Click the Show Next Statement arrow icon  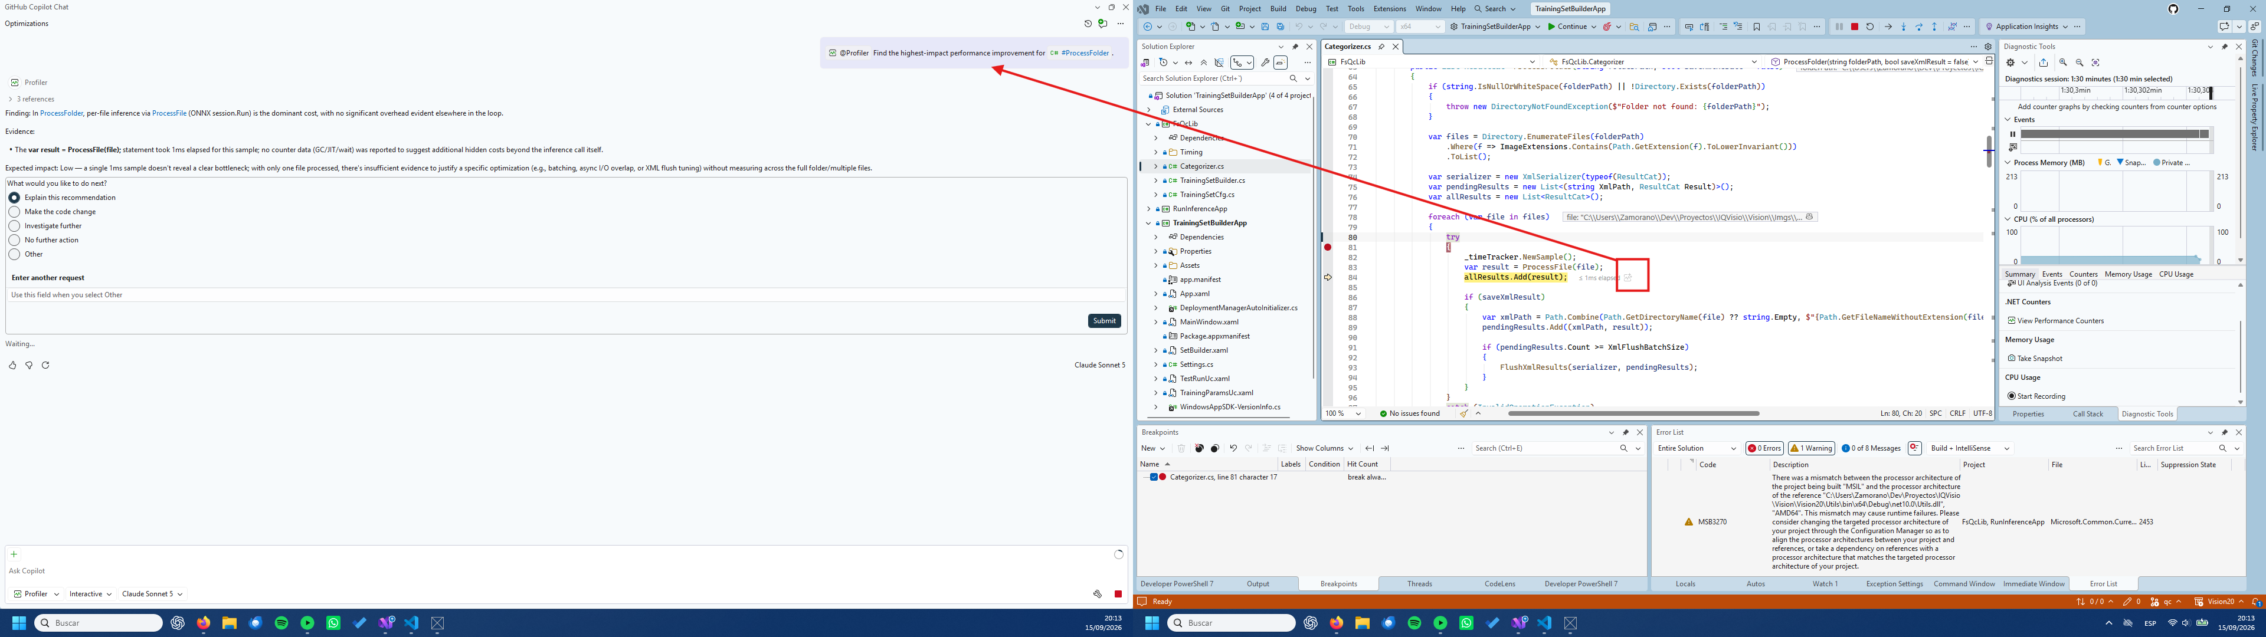pos(1888,27)
